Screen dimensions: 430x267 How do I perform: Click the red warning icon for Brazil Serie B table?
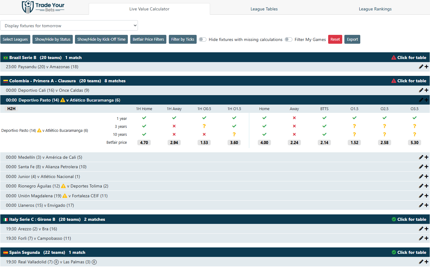(x=394, y=57)
